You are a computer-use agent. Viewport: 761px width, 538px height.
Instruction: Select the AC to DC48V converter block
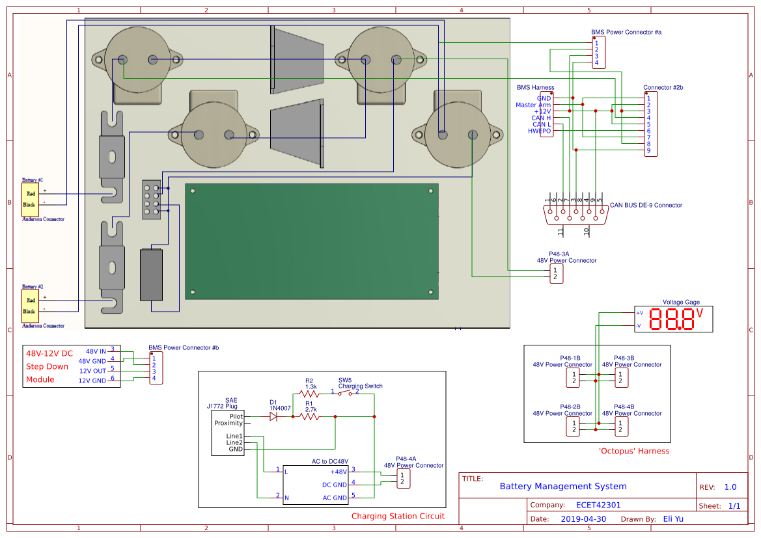(315, 485)
